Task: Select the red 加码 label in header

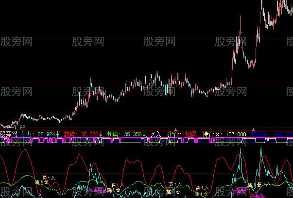Action: tap(191, 134)
